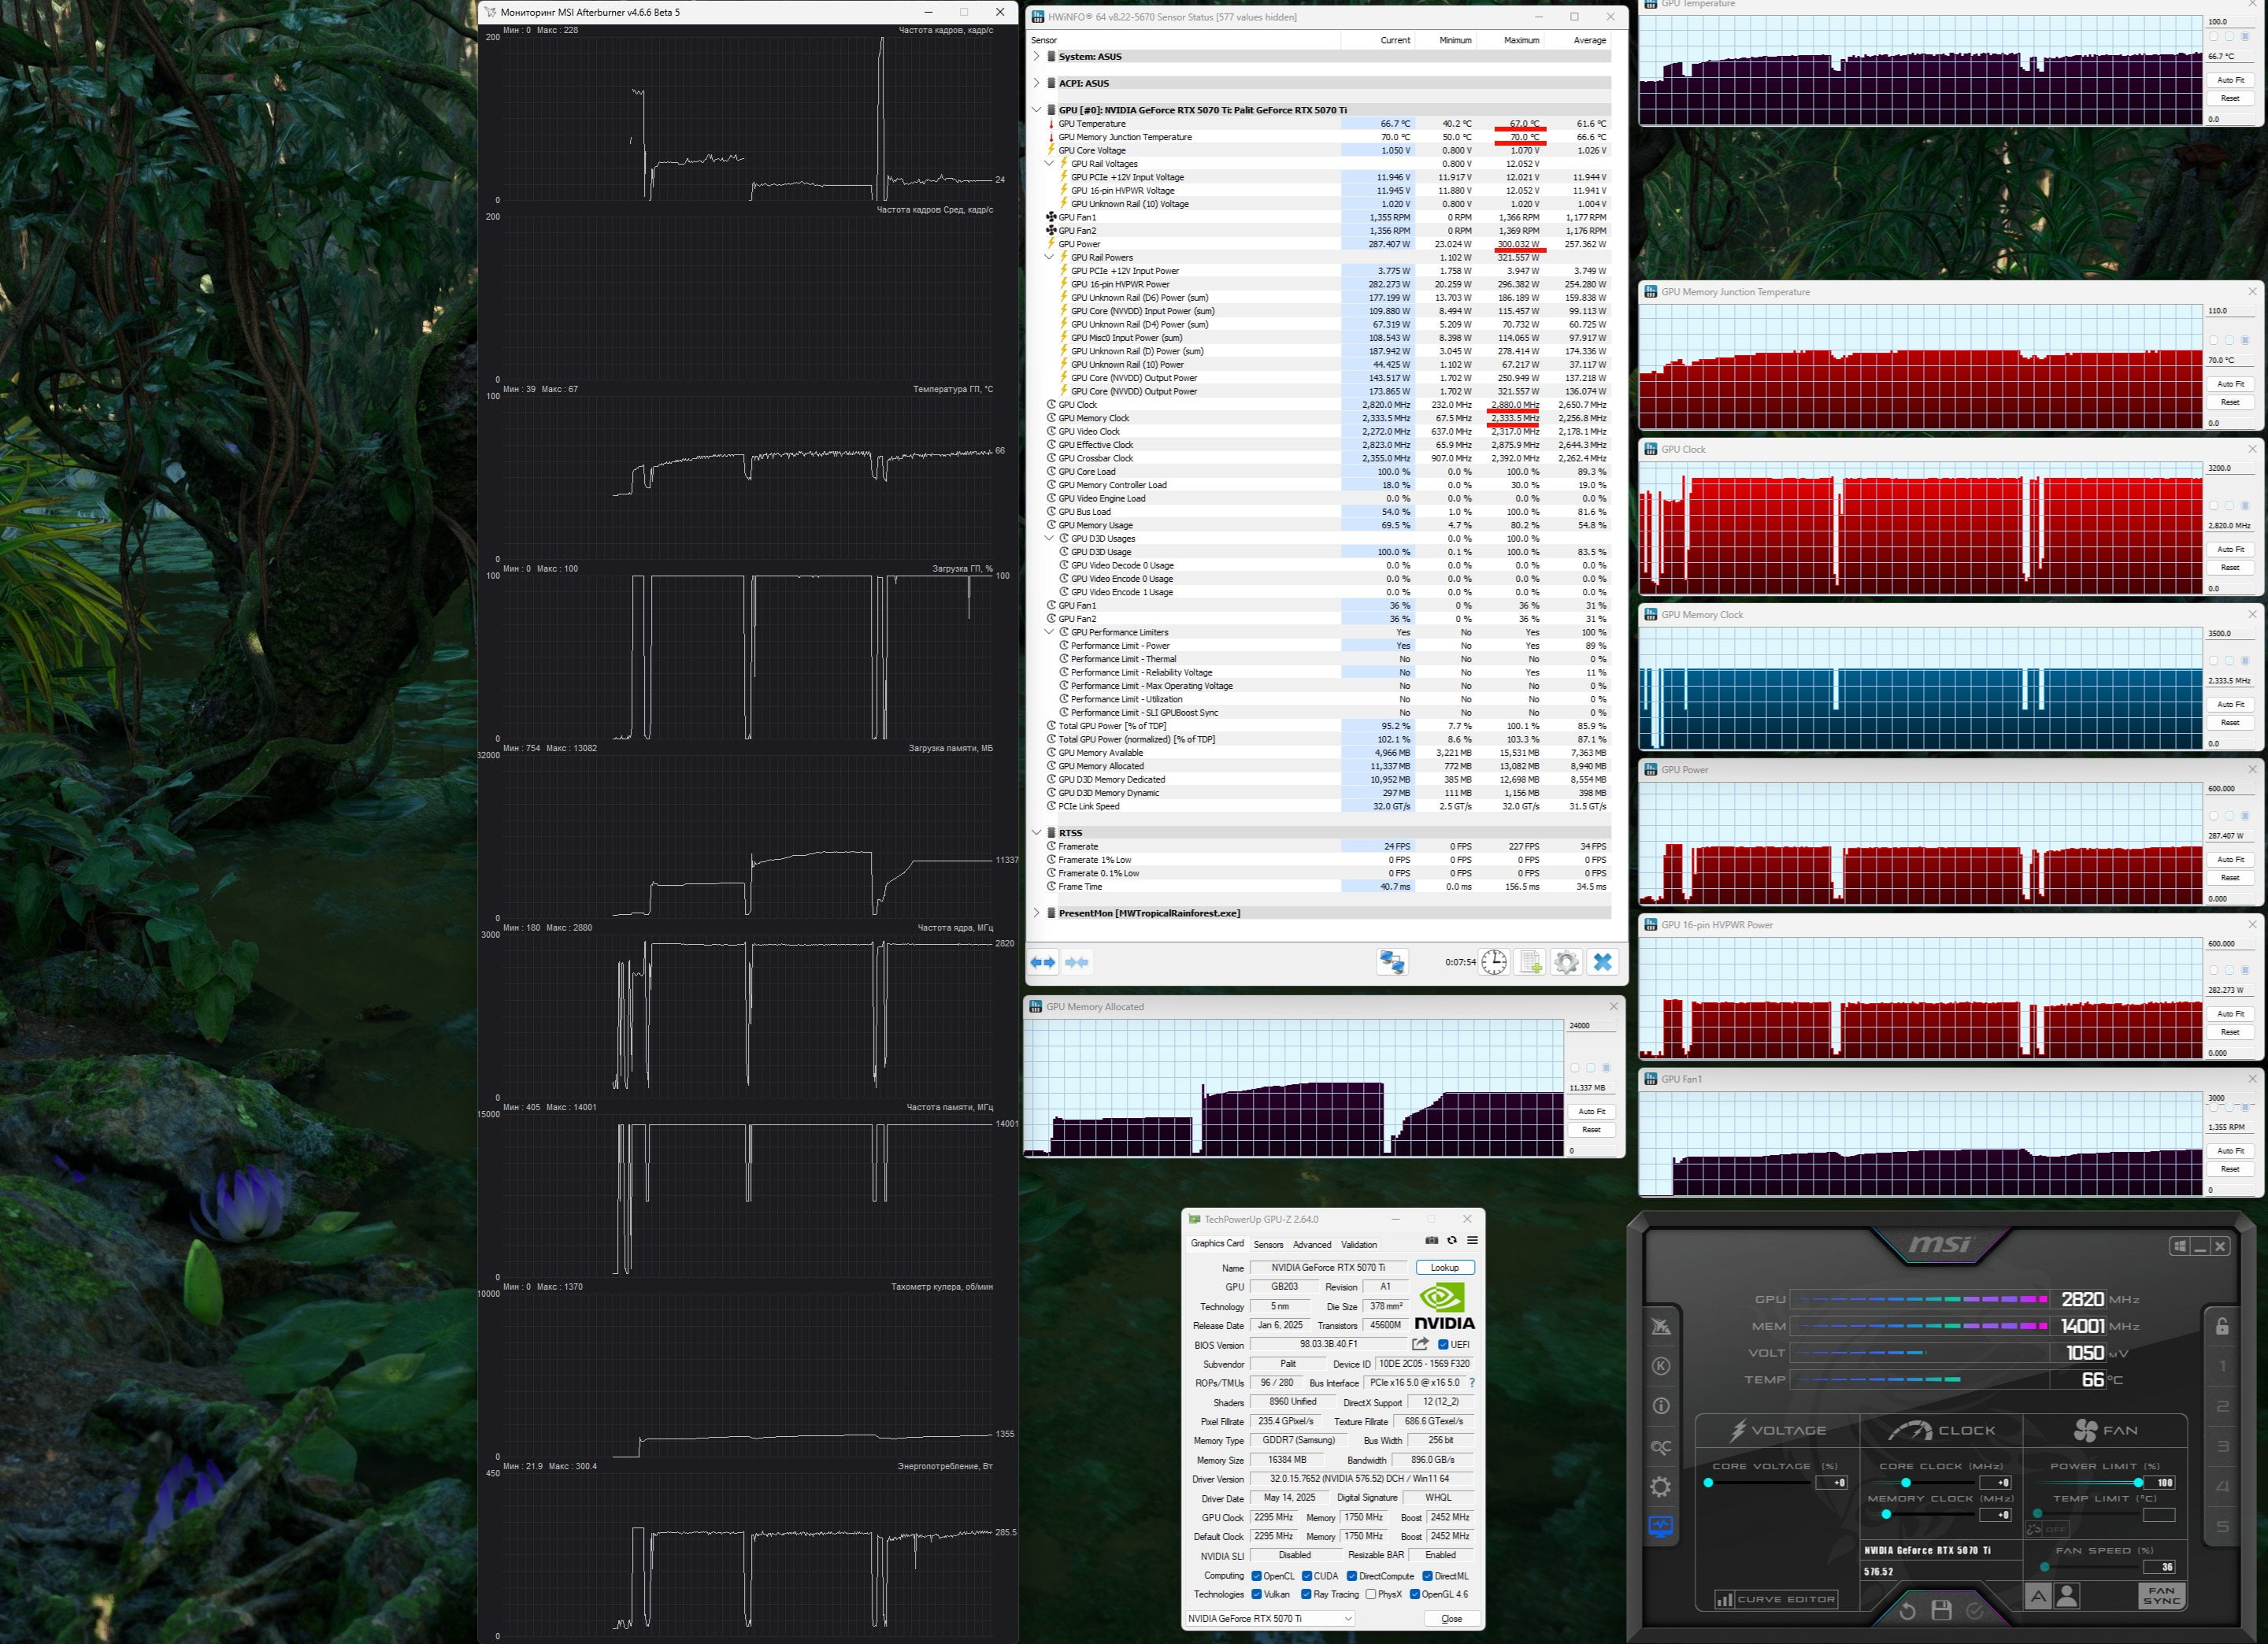Screen dimensions: 2268x1644
Task: Open Afterburner settings gear icon
Action: [x=1660, y=1487]
